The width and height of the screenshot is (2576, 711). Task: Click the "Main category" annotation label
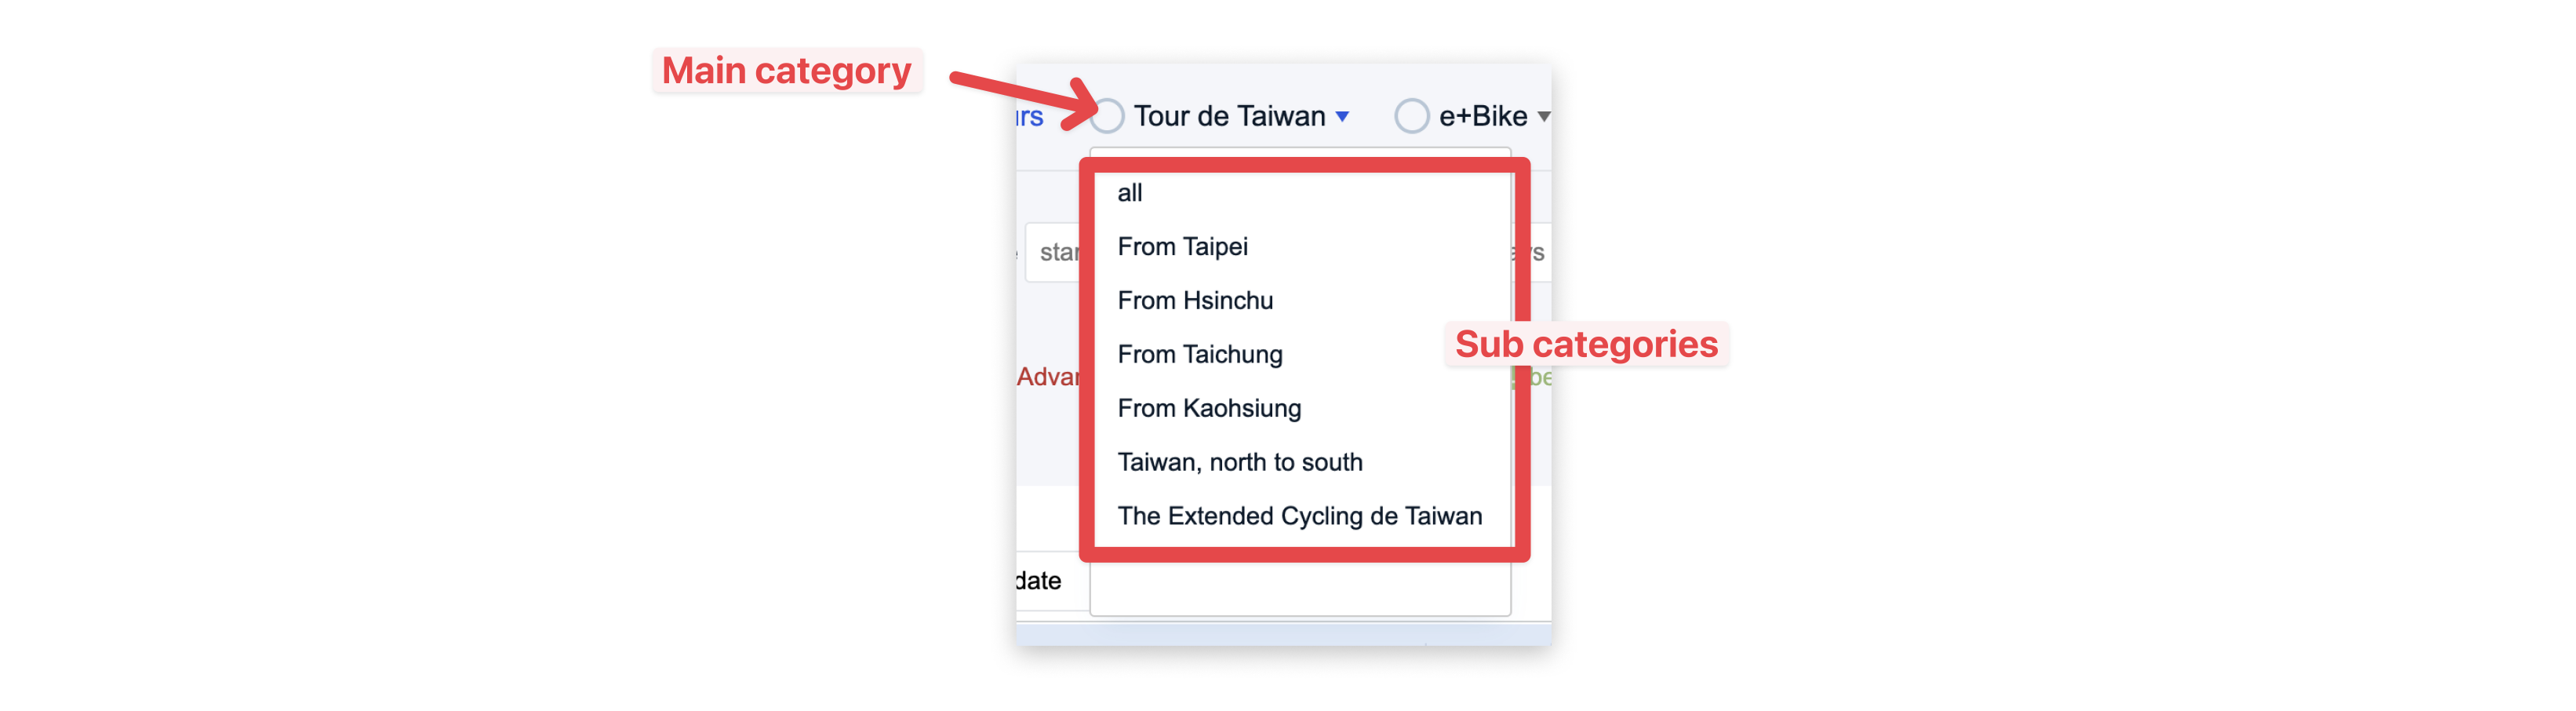tap(786, 71)
